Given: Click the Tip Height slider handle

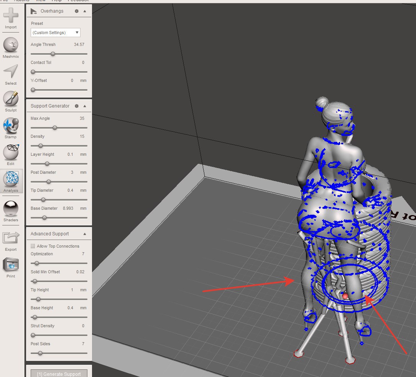Looking at the screenshot, I should pyautogui.click(x=38, y=300).
